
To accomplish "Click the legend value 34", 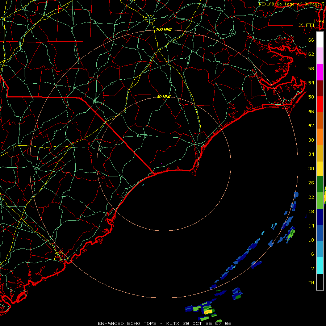I will pyautogui.click(x=311, y=154).
